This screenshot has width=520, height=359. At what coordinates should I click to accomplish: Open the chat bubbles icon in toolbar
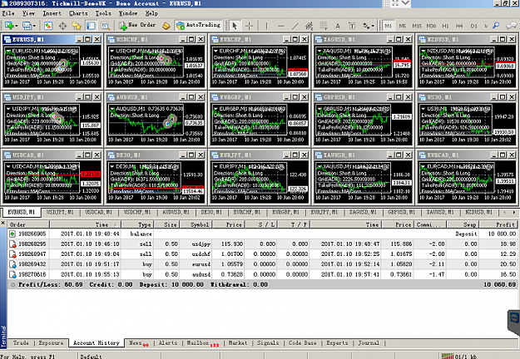(511, 26)
